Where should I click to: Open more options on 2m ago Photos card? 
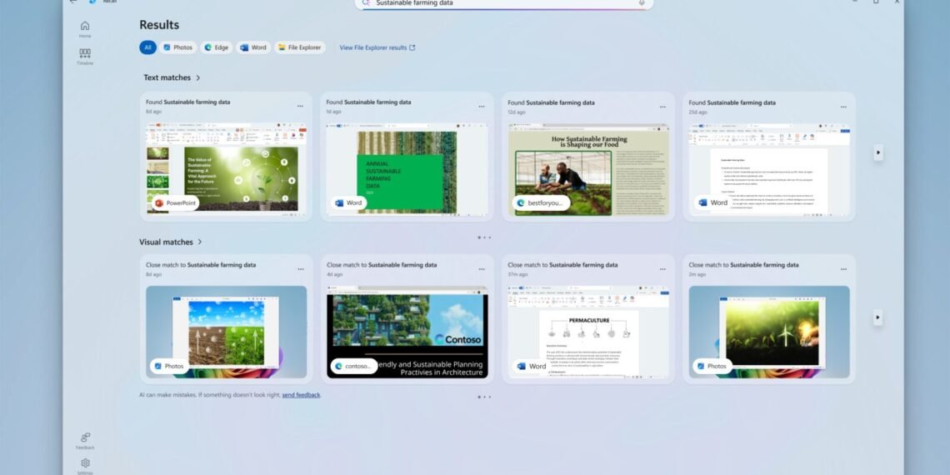[x=843, y=269]
